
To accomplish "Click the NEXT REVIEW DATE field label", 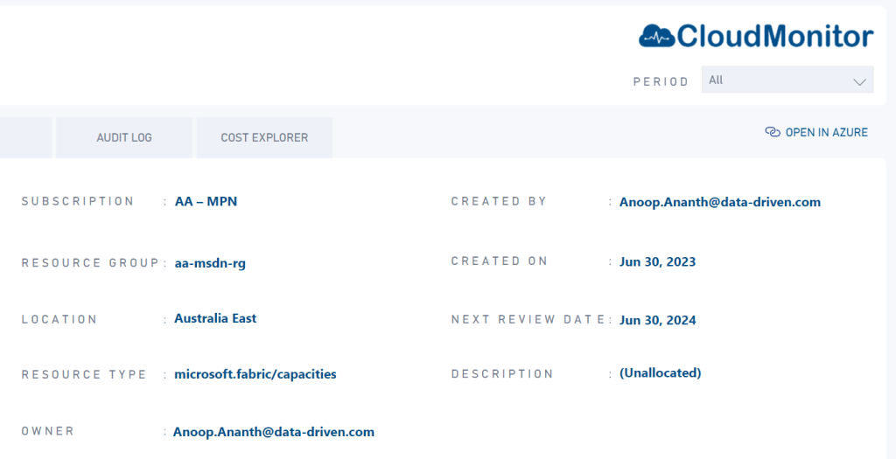I will (x=528, y=319).
